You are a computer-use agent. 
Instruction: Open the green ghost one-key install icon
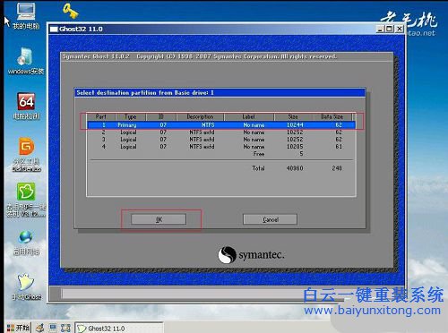26,200
